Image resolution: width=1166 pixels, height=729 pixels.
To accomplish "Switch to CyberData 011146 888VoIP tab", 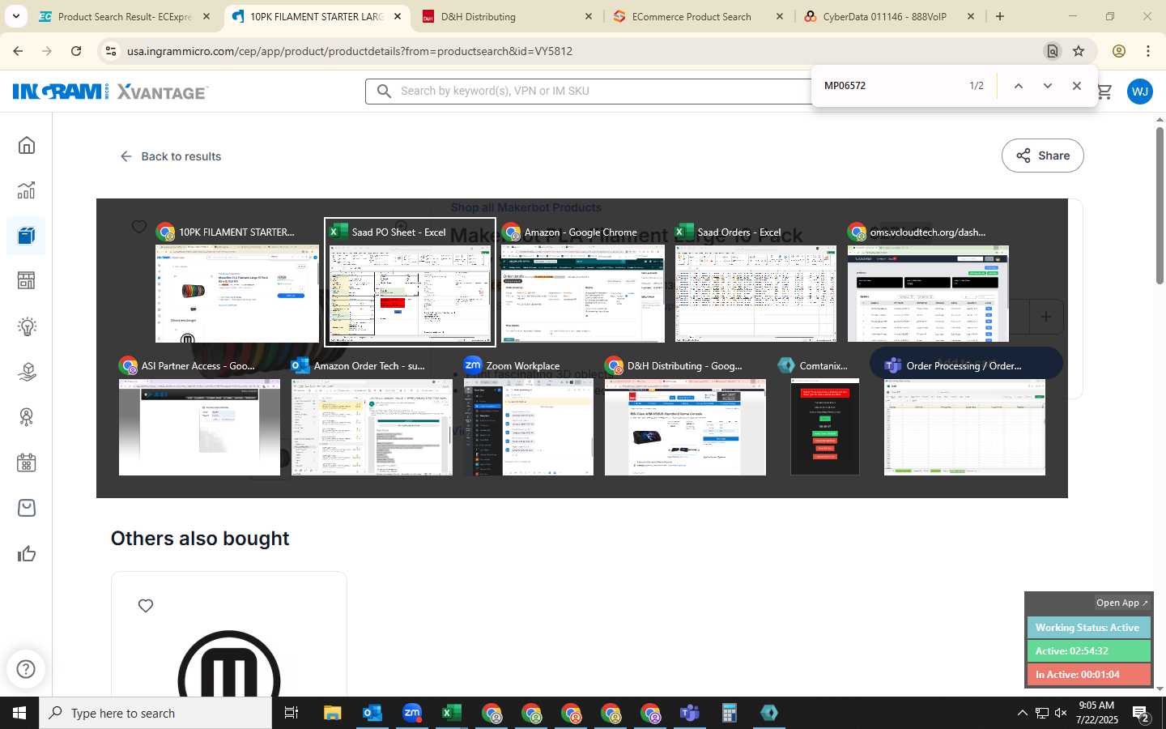I will click(890, 16).
